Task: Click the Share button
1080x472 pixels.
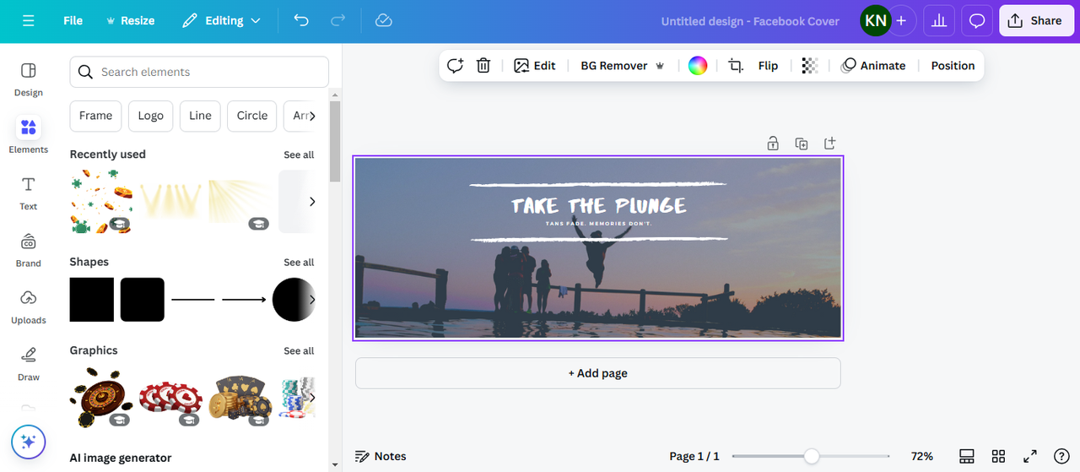Action: tap(1036, 21)
